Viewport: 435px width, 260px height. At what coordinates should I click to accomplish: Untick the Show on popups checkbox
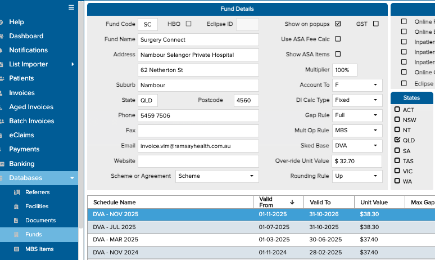point(338,24)
